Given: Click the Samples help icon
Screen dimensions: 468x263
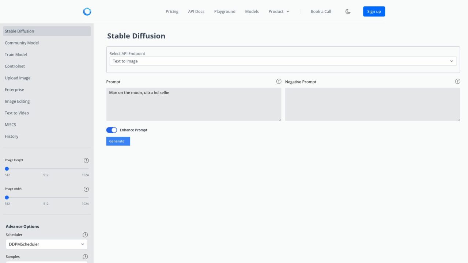Looking at the screenshot, I should point(85,256).
